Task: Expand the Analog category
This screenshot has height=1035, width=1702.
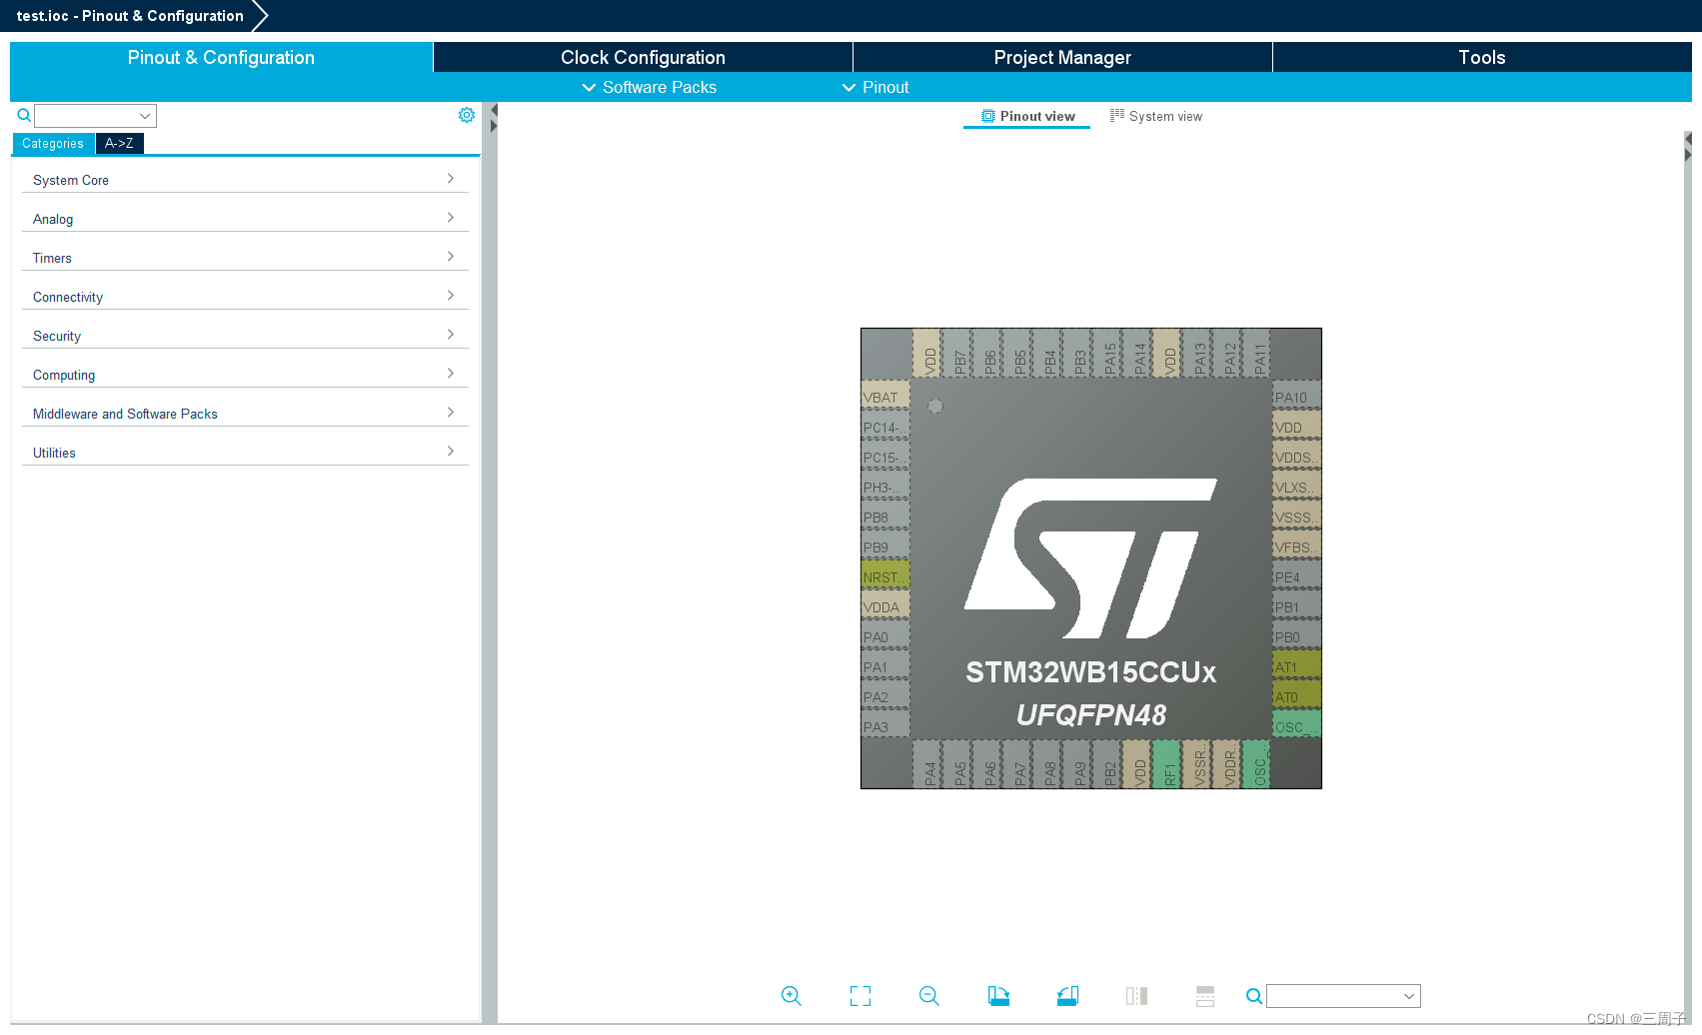Action: [245, 219]
